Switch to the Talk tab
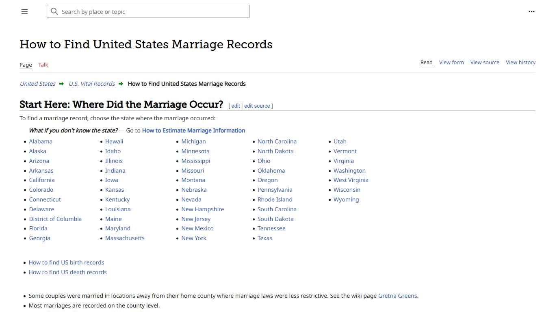The height and width of the screenshot is (312, 555). (43, 65)
